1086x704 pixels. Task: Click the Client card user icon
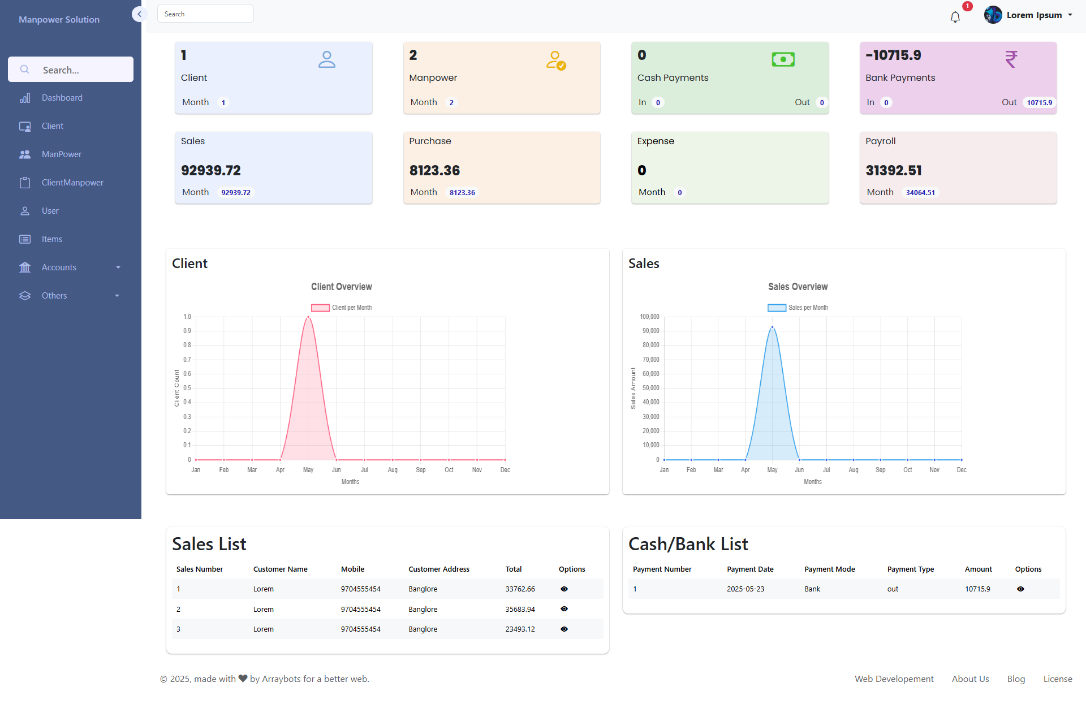326,59
